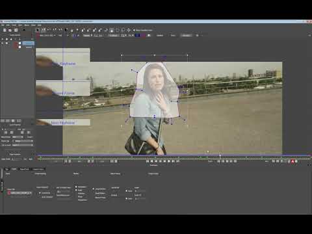Switch to the Camera Solve tab
Screen dimensions: 312x234
(38, 169)
